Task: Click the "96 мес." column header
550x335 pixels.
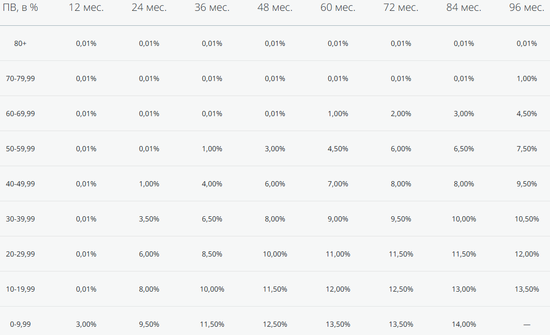Action: [x=526, y=8]
